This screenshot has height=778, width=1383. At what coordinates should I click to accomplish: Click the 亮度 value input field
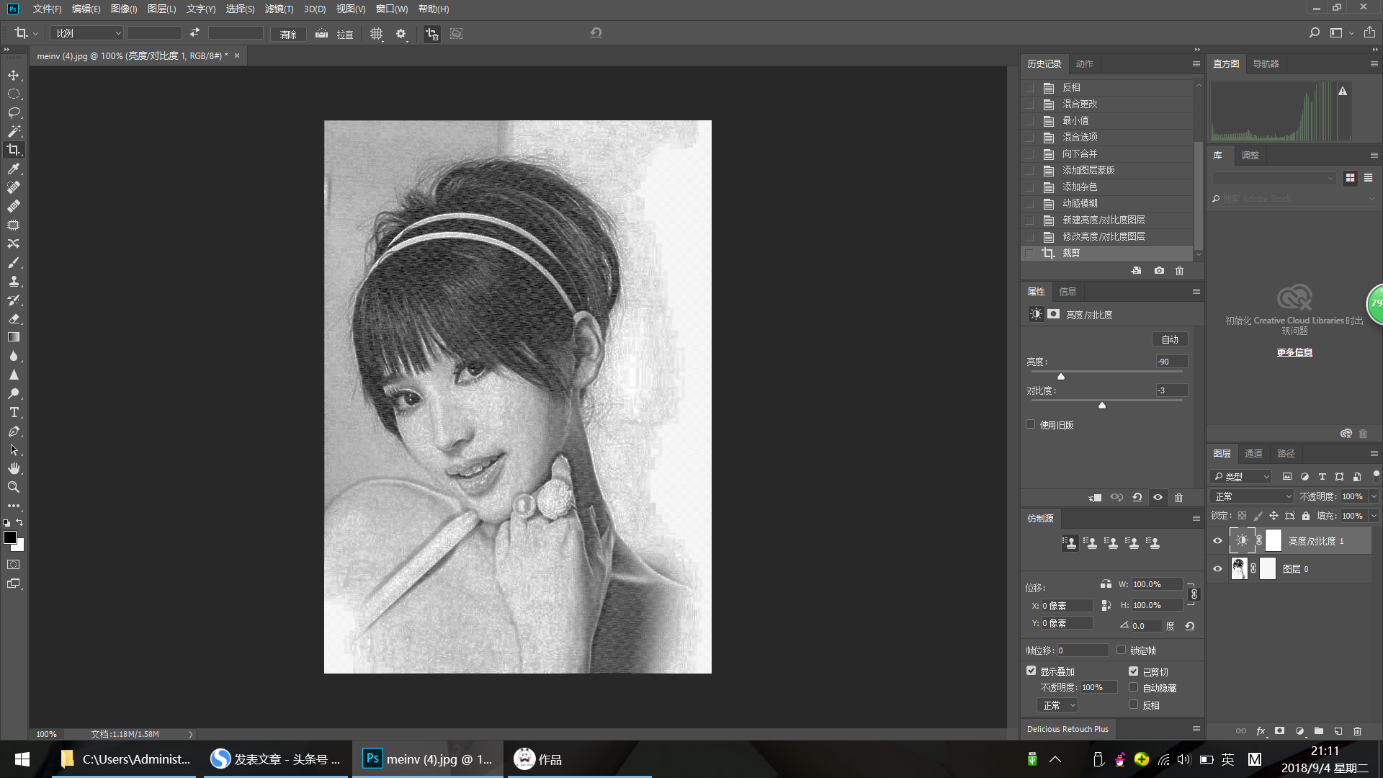click(1171, 362)
